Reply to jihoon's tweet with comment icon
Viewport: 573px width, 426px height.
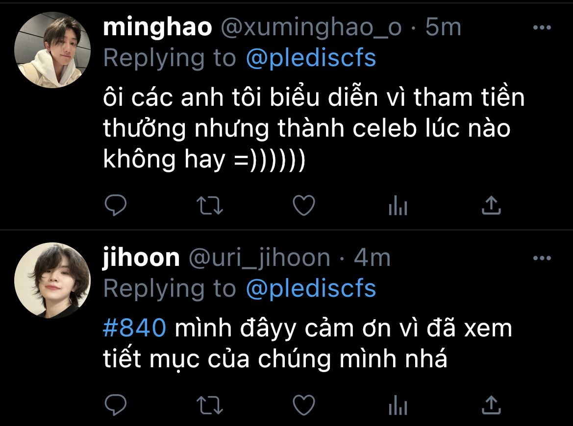116,405
